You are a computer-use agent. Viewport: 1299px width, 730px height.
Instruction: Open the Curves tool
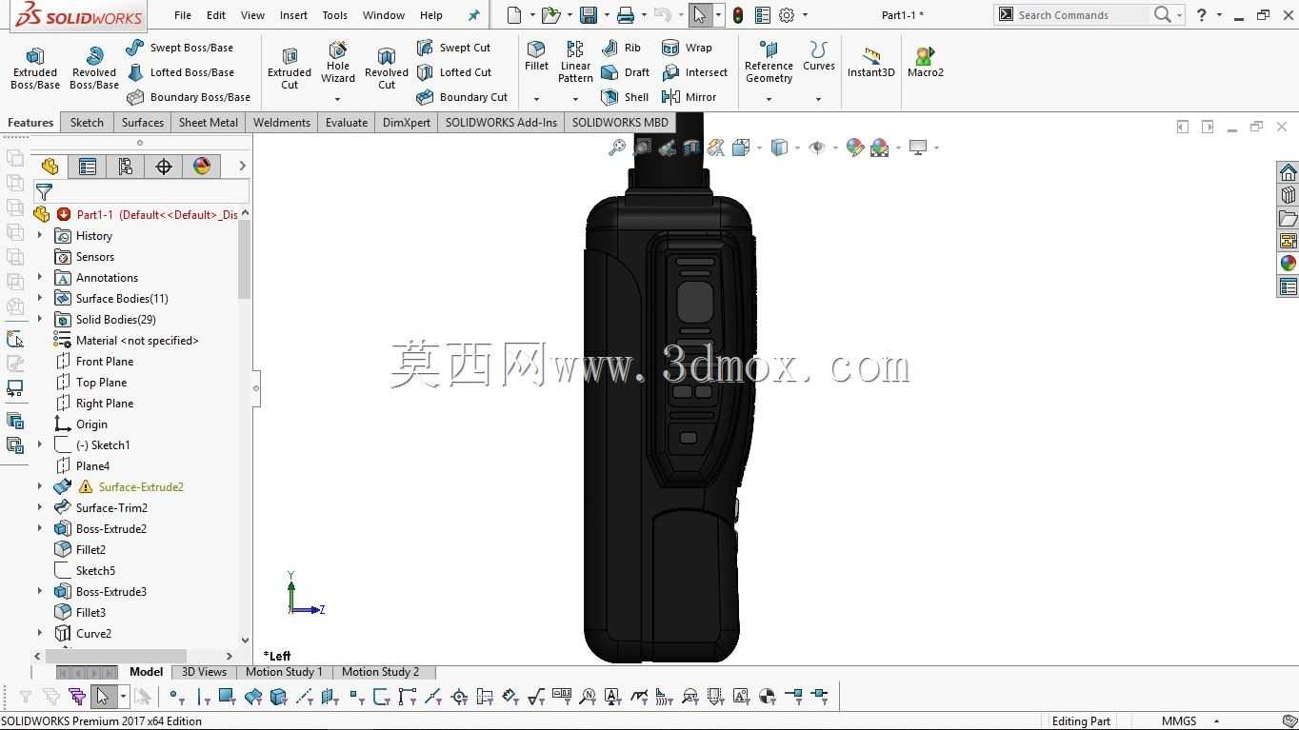coord(818,56)
